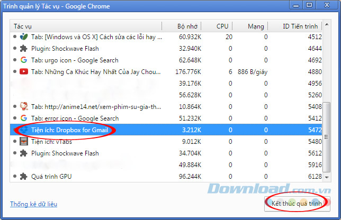The height and width of the screenshot is (220, 341).
Task: Click memory value 10.864K
Action: (x=190, y=107)
